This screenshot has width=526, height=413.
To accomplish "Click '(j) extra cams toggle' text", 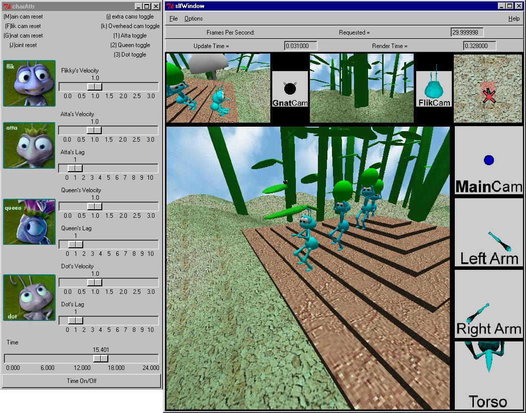I will (x=130, y=17).
